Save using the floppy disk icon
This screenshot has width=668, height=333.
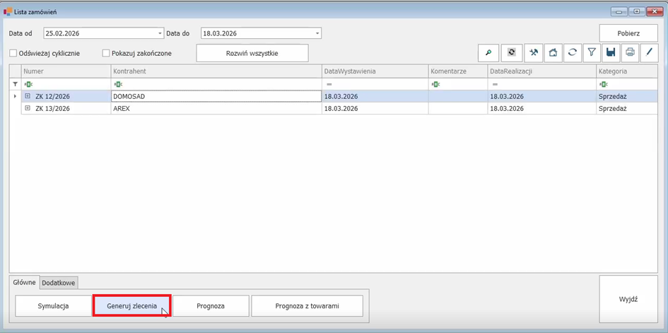coord(611,53)
